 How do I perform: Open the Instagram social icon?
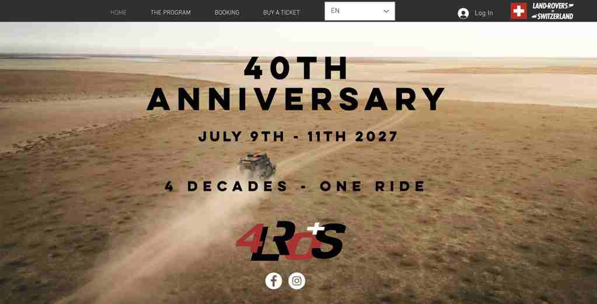tap(297, 281)
